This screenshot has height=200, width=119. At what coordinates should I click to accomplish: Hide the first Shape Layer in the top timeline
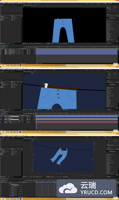pyautogui.click(x=1, y=50)
